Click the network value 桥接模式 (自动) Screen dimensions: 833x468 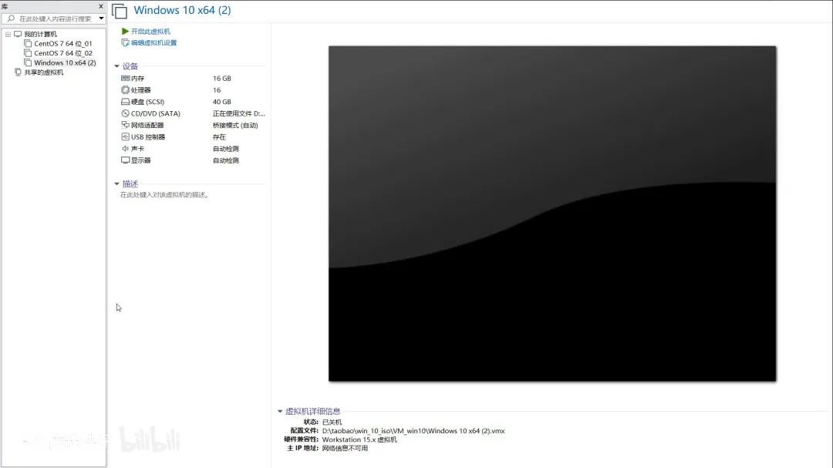pyautogui.click(x=235, y=126)
